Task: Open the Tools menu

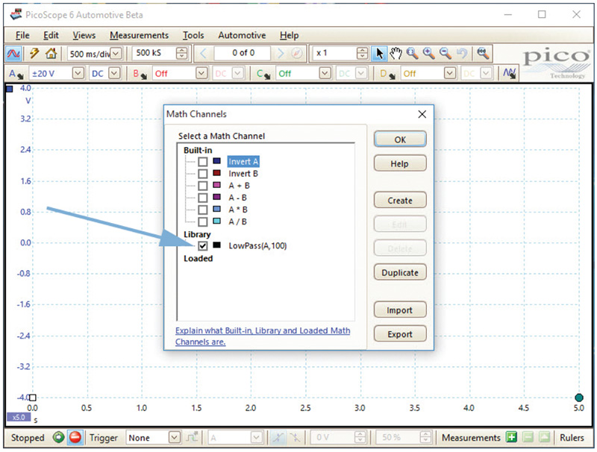Action: point(193,35)
